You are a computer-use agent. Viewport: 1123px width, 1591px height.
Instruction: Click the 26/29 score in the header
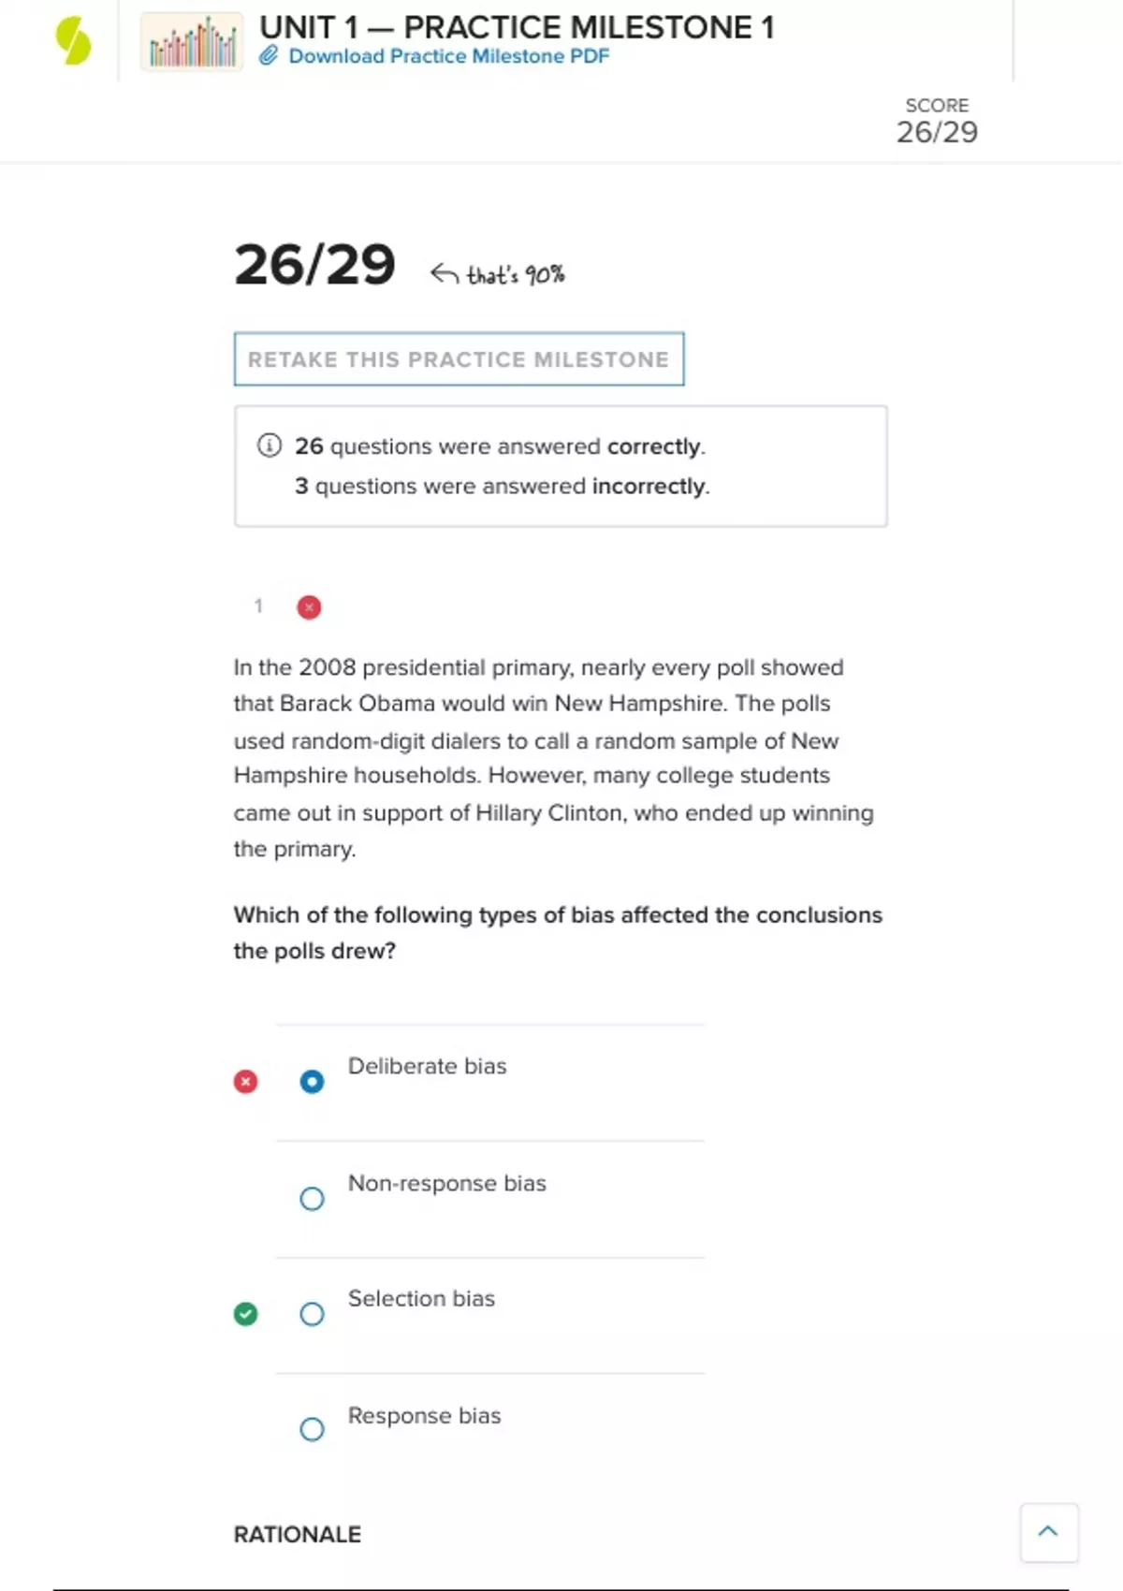(937, 132)
